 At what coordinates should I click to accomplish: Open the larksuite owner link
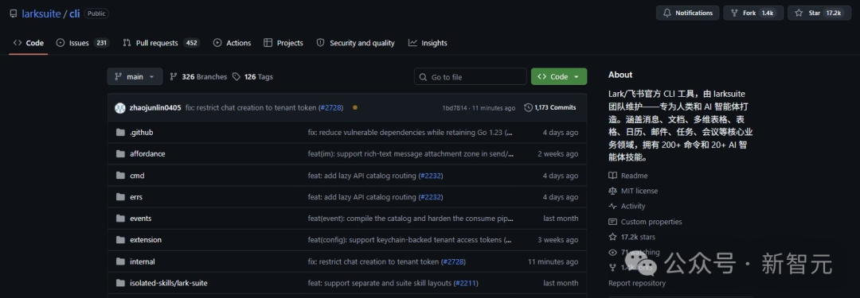(41, 14)
